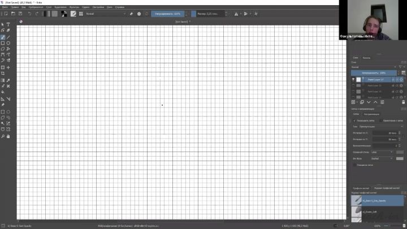
Task: Select the Freehand Brush tool
Action: click(x=3, y=37)
